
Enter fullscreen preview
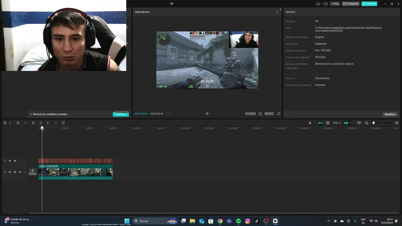pos(279,114)
